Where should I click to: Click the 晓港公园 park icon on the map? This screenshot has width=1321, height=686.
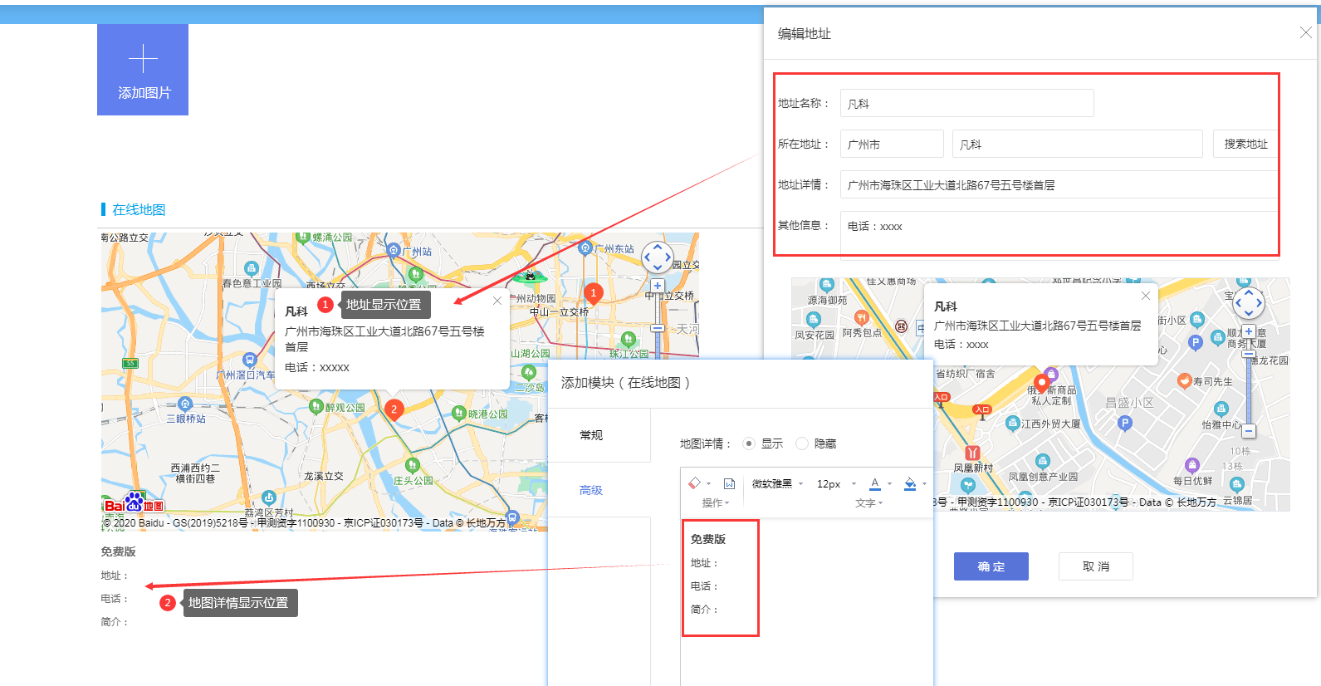[x=458, y=413]
